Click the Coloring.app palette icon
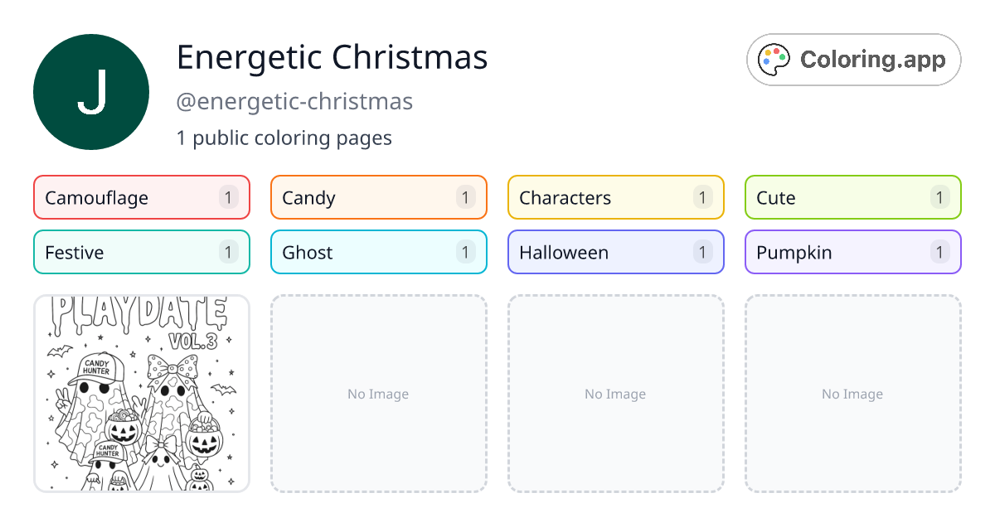Screen dimensions: 995x522 774,59
